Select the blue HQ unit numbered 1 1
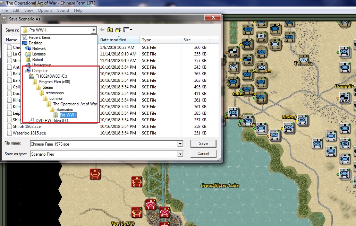Screen dimensions: 356x226 point(248,30)
